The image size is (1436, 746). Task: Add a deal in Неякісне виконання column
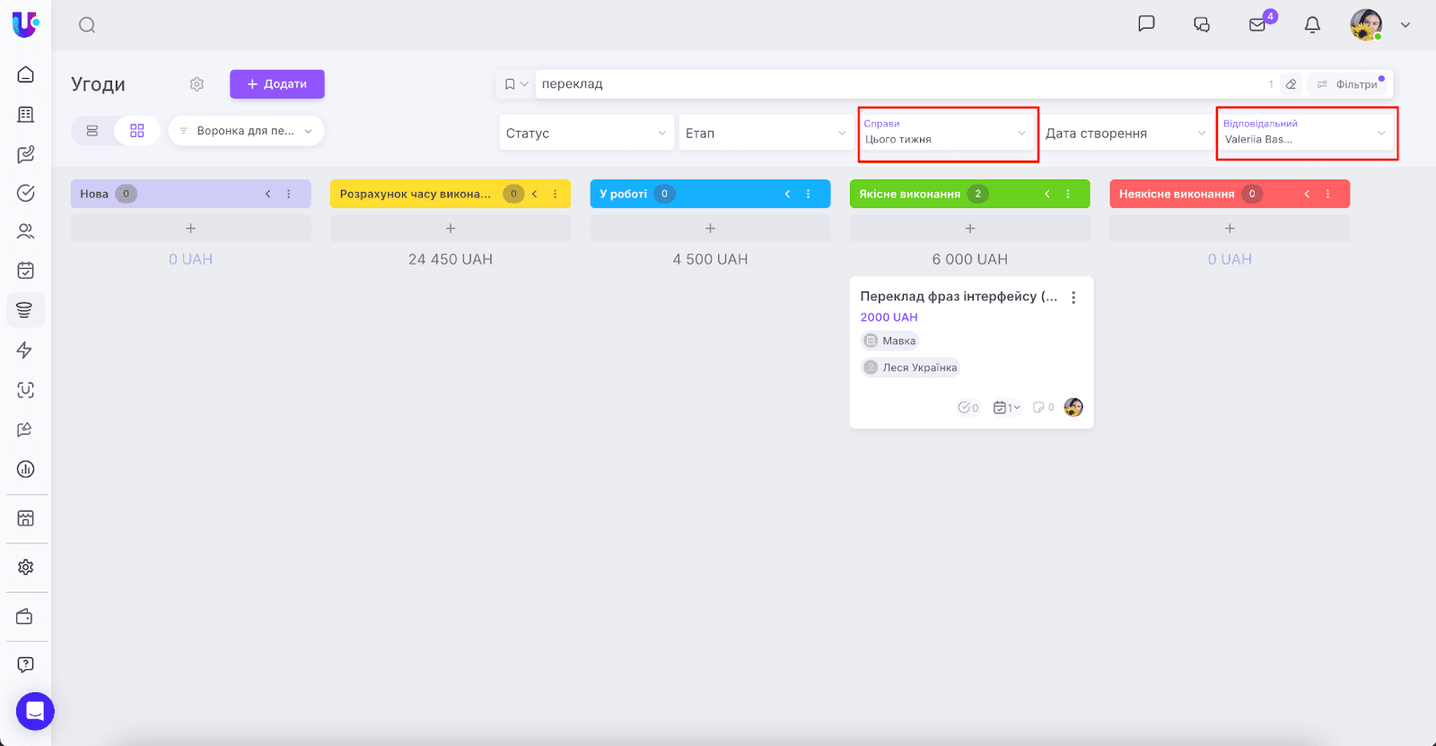[1230, 229]
